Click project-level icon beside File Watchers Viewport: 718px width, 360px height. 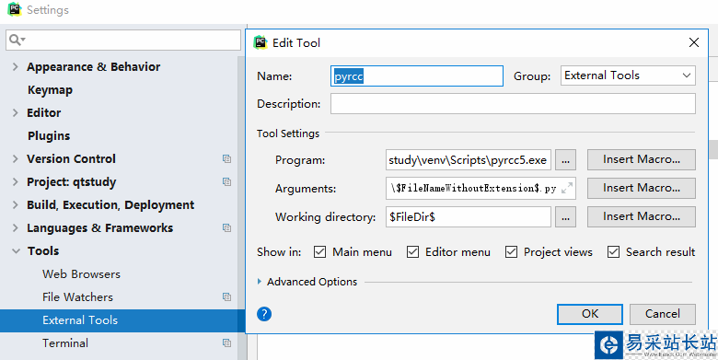pyautogui.click(x=226, y=297)
